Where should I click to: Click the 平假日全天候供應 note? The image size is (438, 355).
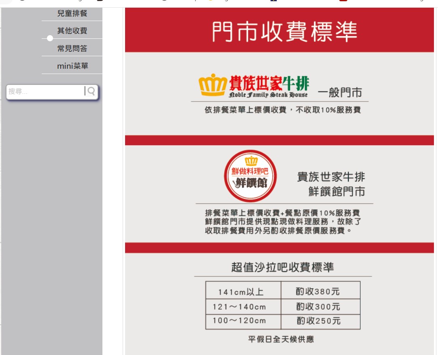click(281, 339)
